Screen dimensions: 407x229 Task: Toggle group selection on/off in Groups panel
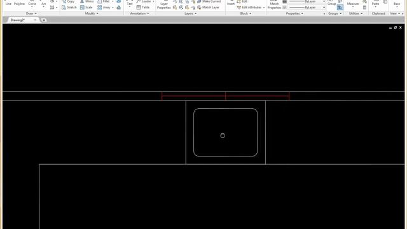tap(340, 8)
